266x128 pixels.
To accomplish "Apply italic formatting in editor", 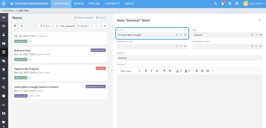I will 151,71.
